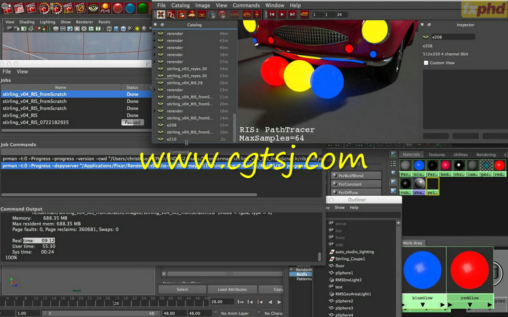This screenshot has width=508, height=317.
Task: Toggle eye icon of first rerender entry
Action: pyautogui.click(x=161, y=34)
